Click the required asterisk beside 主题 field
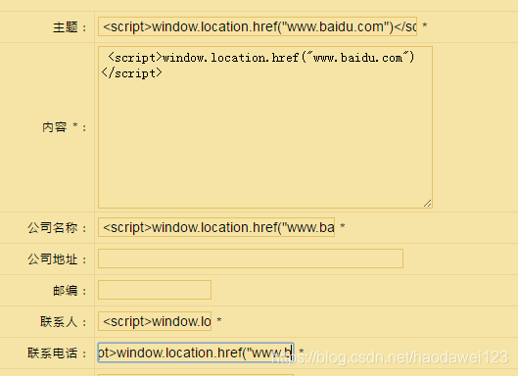The image size is (518, 376). tap(425, 25)
